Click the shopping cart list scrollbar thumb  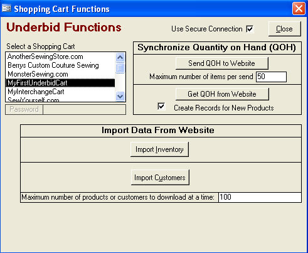point(120,68)
